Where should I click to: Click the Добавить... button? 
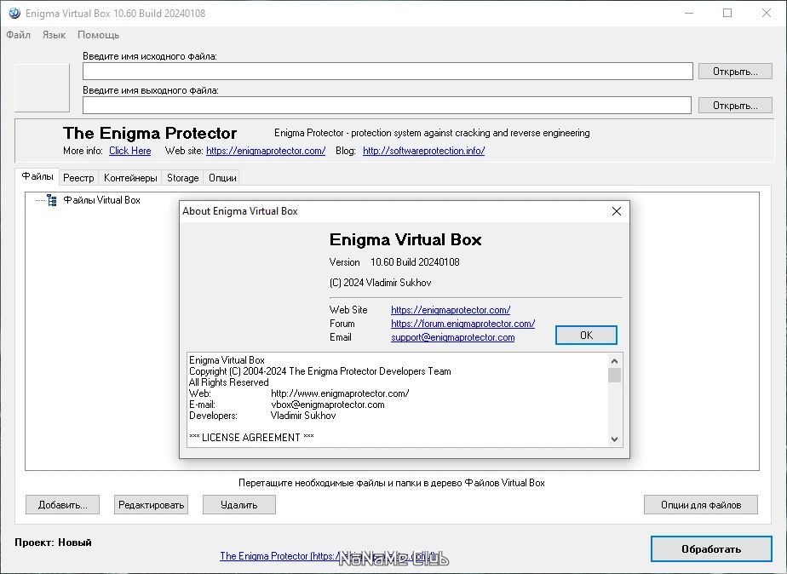[x=63, y=505]
